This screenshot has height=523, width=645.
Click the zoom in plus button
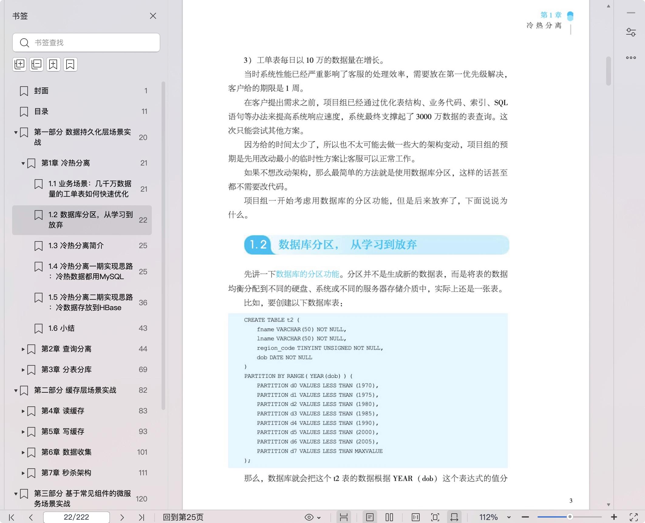[x=614, y=517]
